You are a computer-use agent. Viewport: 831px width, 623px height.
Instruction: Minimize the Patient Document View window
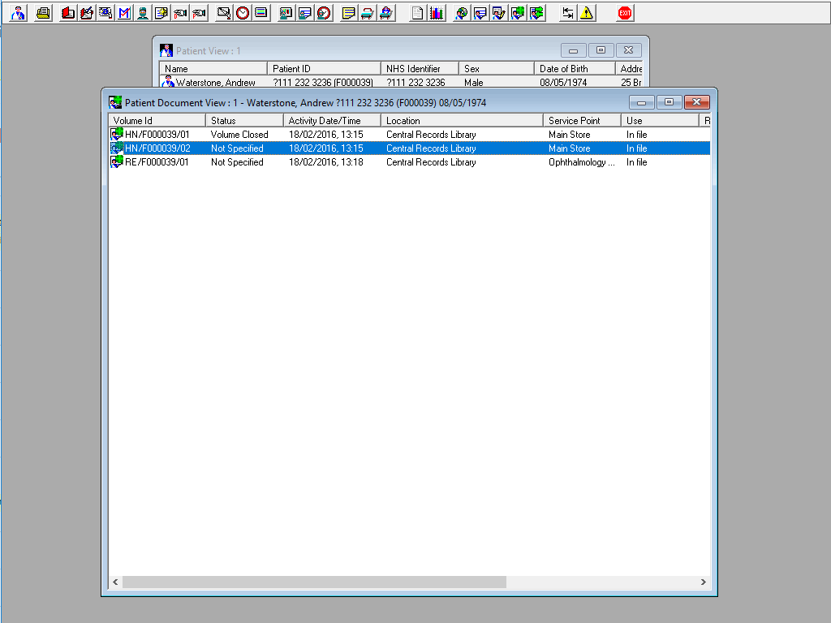point(641,102)
